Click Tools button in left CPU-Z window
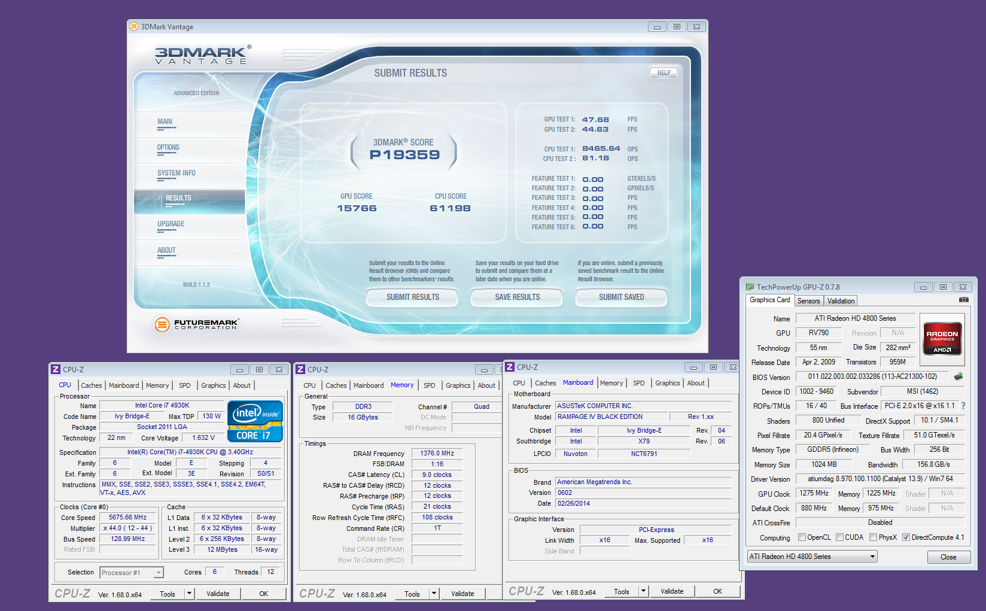The width and height of the screenshot is (986, 611). point(168,594)
